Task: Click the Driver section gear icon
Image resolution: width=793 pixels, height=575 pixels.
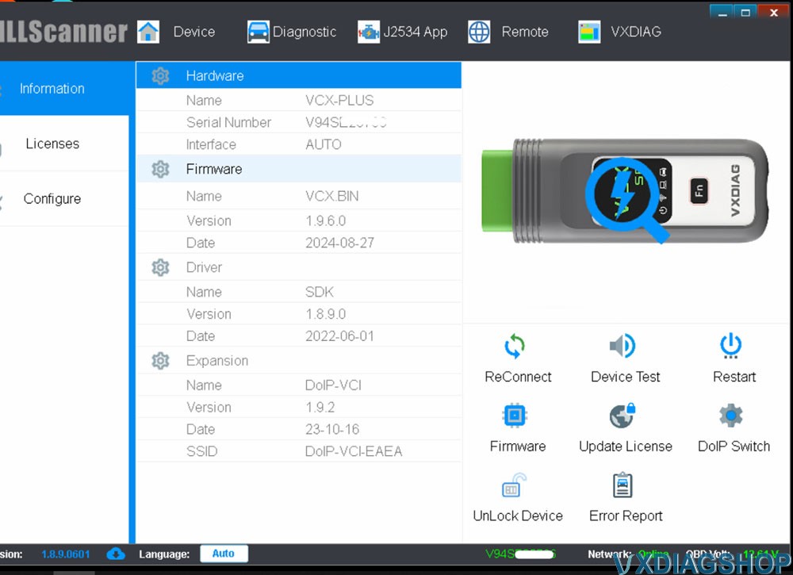Action: coord(160,267)
